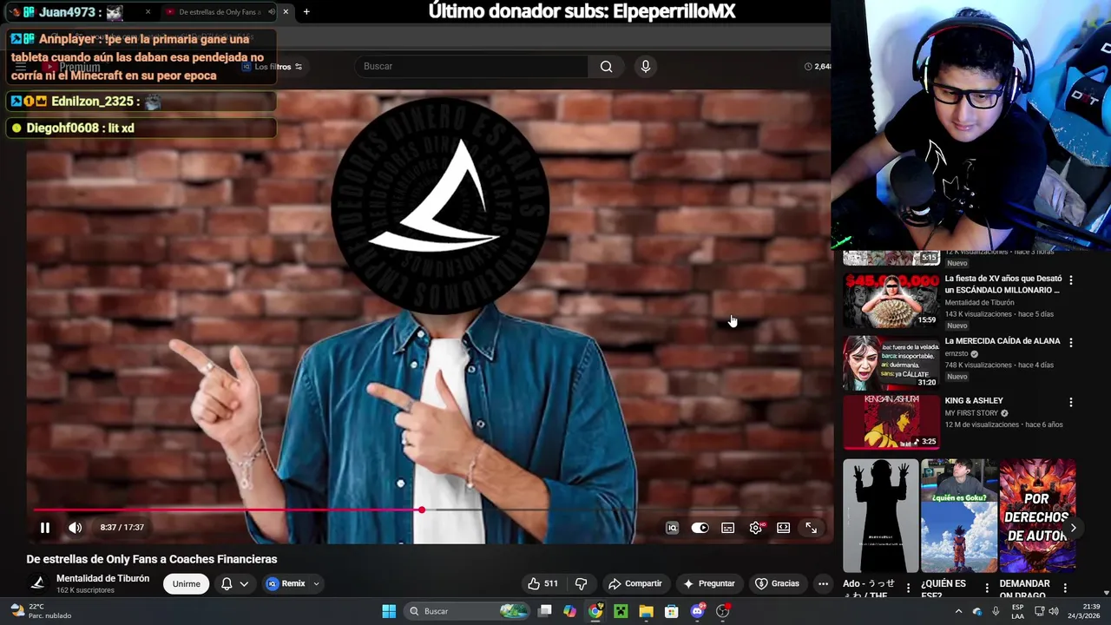This screenshot has width=1111, height=625.
Task: Pause the video with the player's pause button
Action: 45,527
